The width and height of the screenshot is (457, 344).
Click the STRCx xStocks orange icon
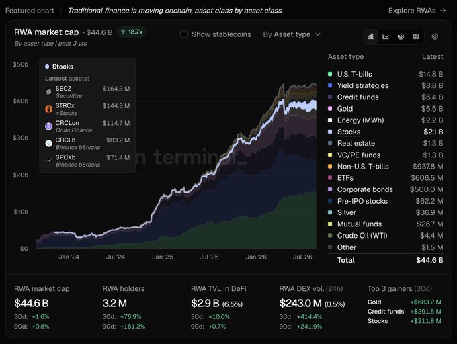point(48,109)
